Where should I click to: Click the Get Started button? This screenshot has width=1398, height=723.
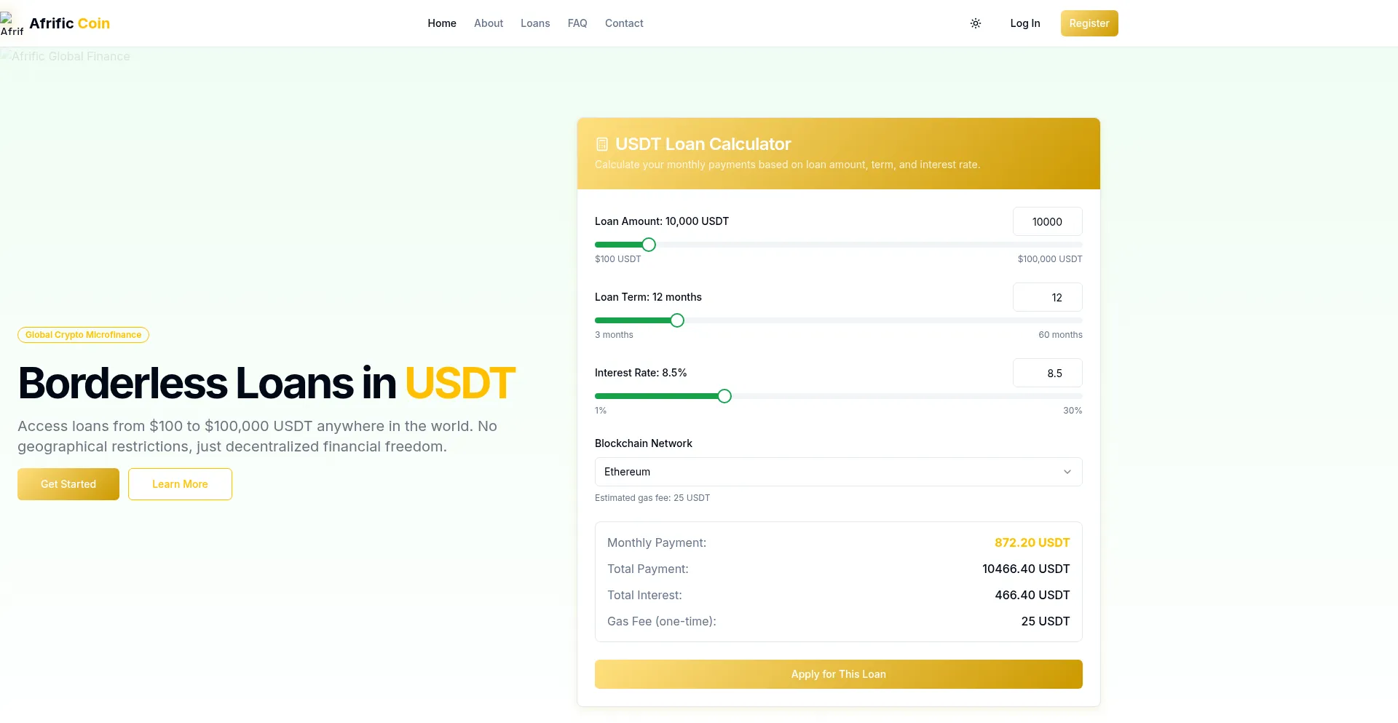coord(68,484)
